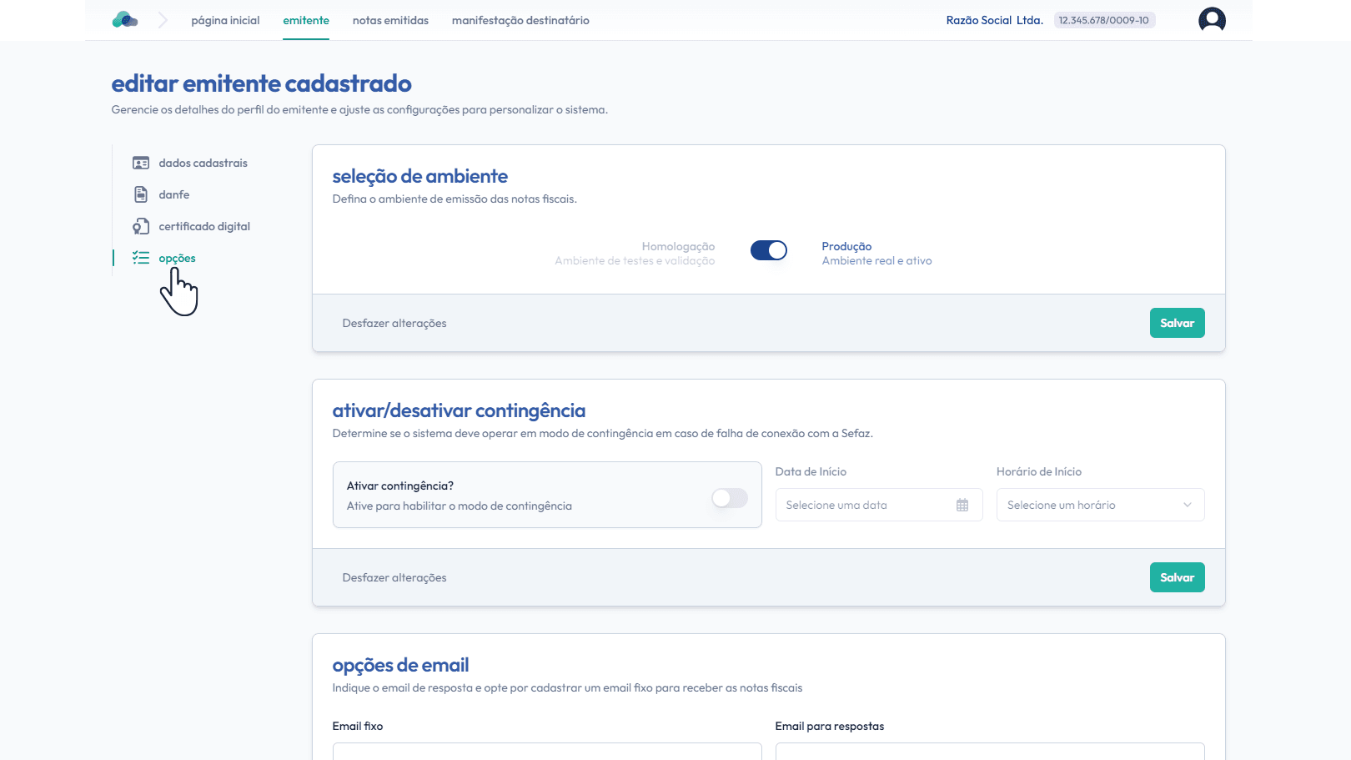Screen dimensions: 1351x760
Task: Open the Data de Início date picker
Action: coord(867,506)
